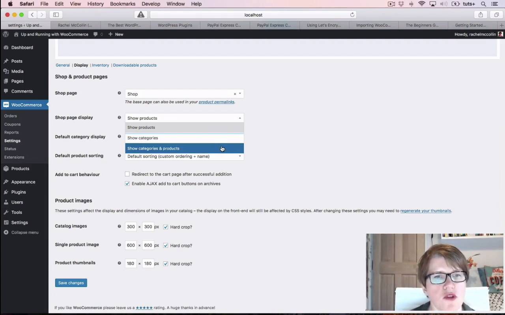Open the Shop page dropdown
Viewport: 505px width, 315px height.
pos(184,94)
